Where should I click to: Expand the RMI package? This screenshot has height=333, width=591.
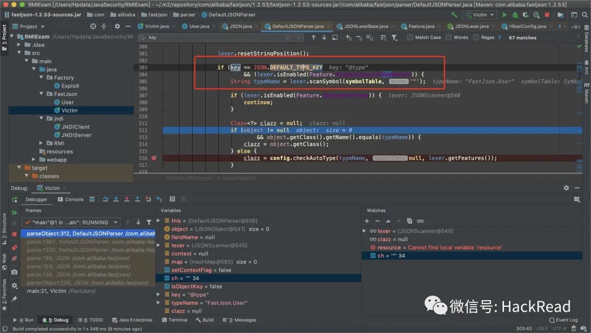(42, 143)
